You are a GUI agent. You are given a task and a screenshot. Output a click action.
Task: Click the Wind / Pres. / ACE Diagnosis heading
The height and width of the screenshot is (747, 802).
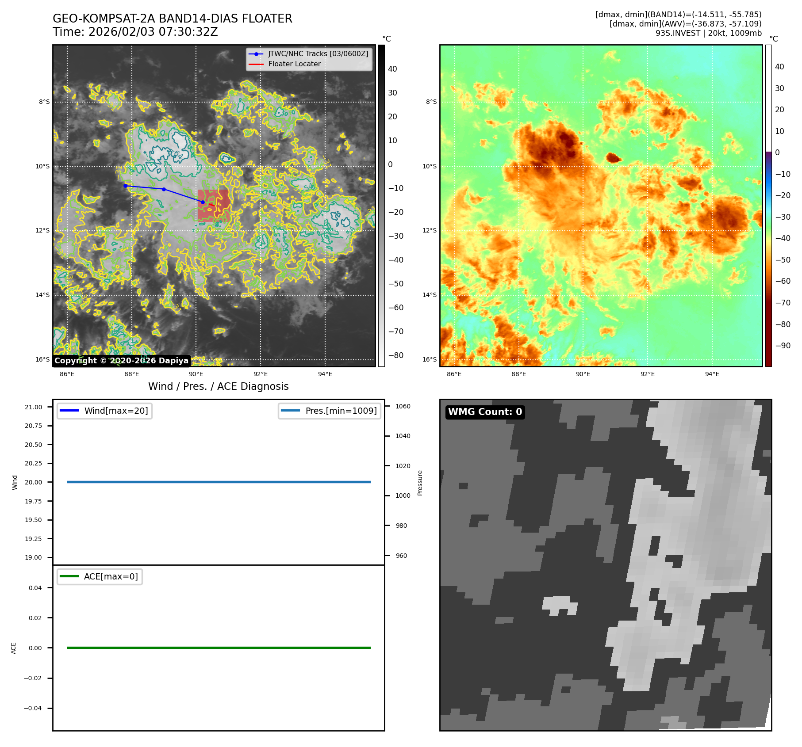pos(218,386)
